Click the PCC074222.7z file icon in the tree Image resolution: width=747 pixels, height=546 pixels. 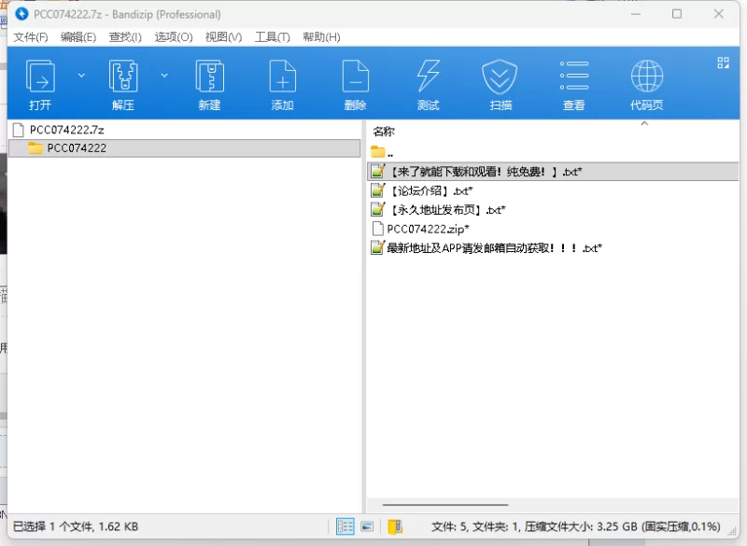click(18, 130)
